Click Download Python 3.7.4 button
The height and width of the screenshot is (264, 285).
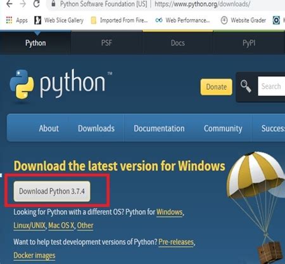tap(52, 191)
